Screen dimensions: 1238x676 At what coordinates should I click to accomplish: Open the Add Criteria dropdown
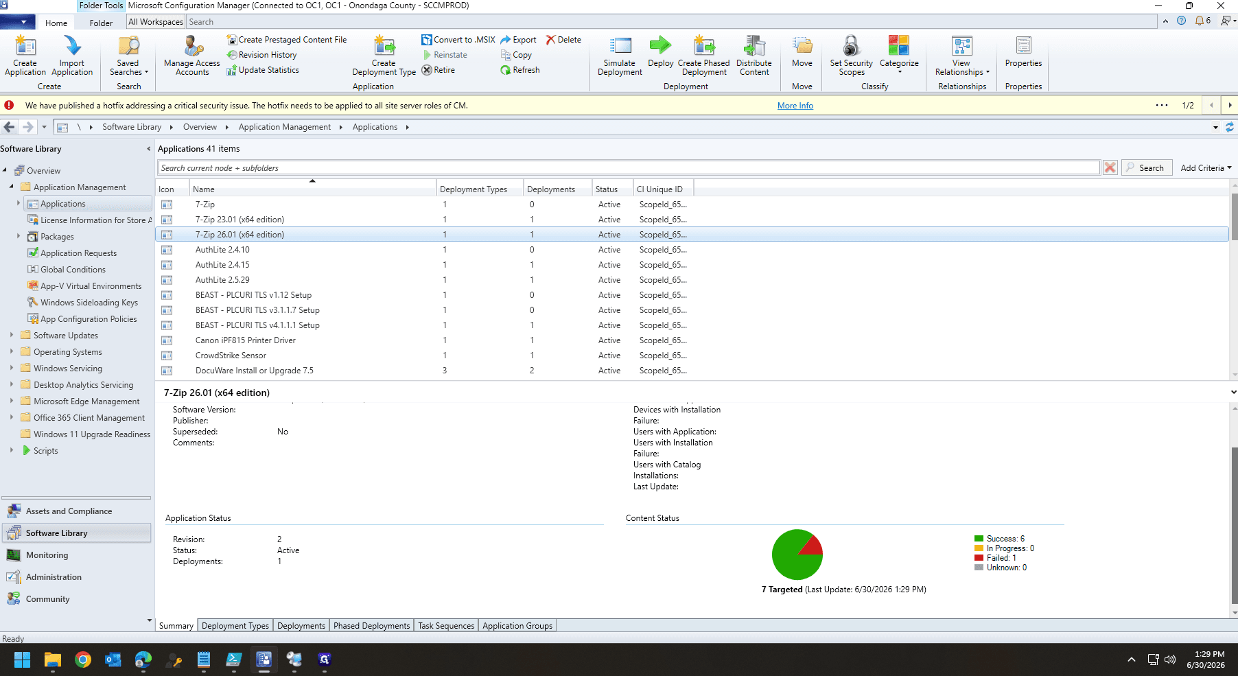click(1206, 168)
